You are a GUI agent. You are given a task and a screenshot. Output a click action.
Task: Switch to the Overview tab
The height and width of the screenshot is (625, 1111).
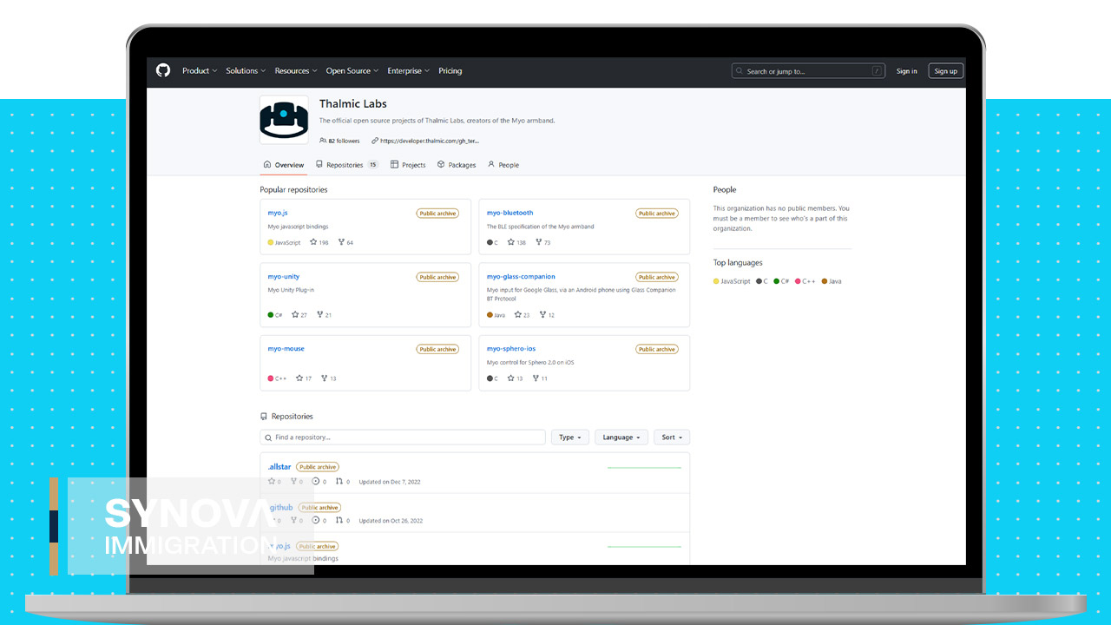pos(284,165)
